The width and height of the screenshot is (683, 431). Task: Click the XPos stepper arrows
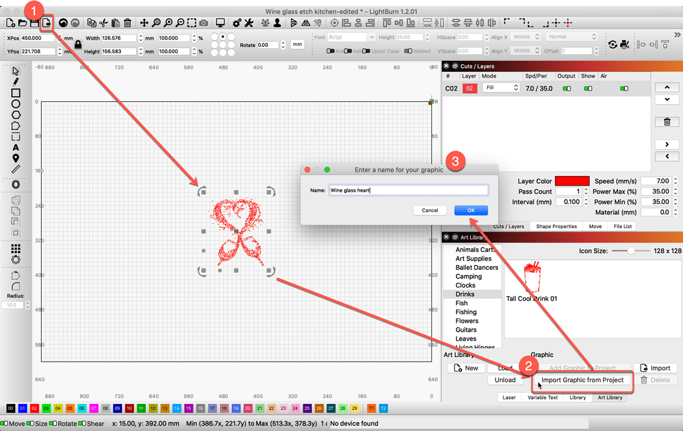(59, 38)
